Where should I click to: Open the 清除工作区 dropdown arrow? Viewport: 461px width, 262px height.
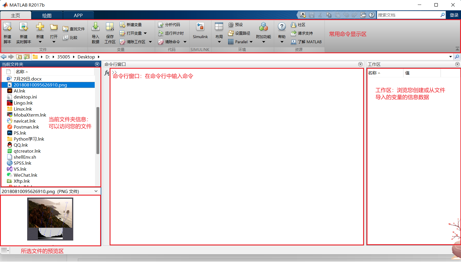click(x=150, y=42)
